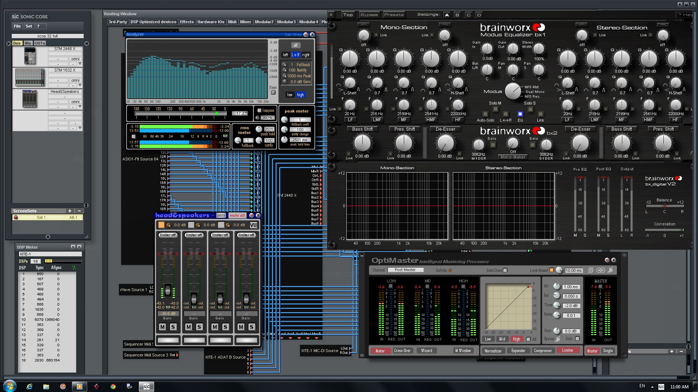Switch to the OUTs tab
Image resolution: width=698 pixels, height=392 pixels.
point(40,43)
